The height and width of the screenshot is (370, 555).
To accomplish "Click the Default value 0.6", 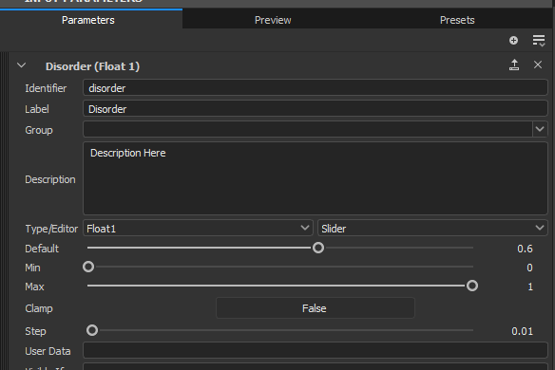I will click(x=525, y=249).
